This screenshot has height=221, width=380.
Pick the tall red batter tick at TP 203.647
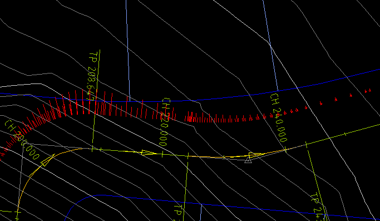[96, 102]
